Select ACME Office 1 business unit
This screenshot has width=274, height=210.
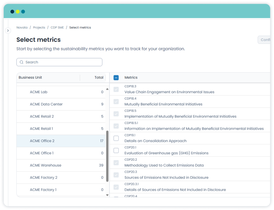61,153
